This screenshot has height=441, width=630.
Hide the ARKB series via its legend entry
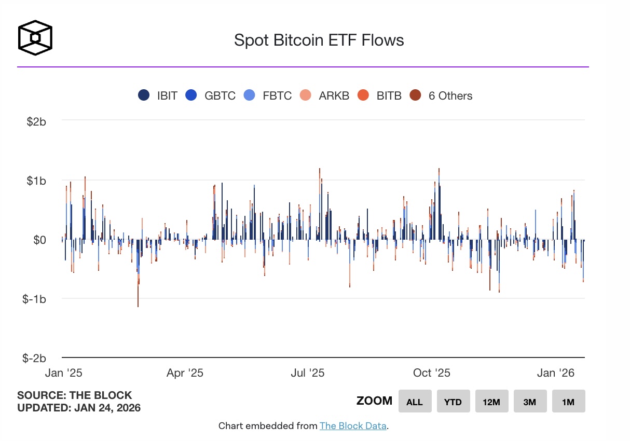(334, 95)
